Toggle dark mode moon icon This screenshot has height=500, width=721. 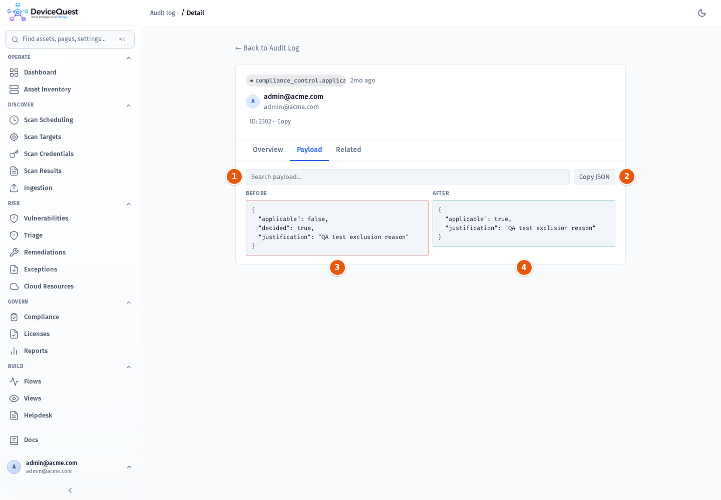click(x=702, y=13)
